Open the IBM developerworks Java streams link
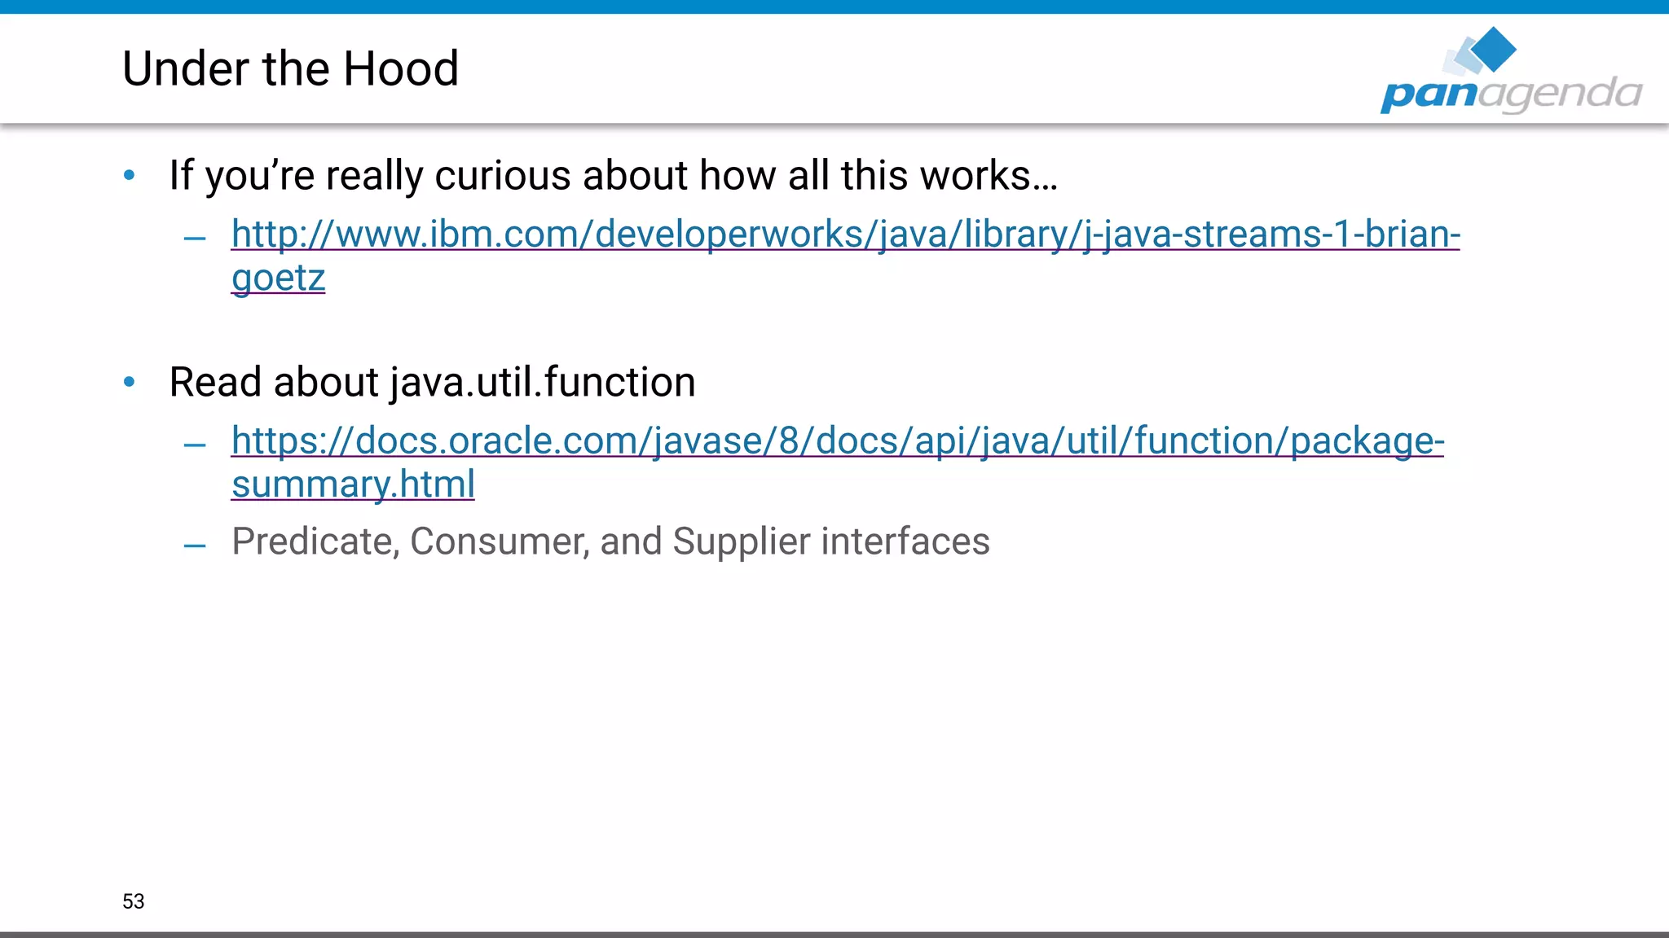The width and height of the screenshot is (1669, 938). tap(845, 234)
